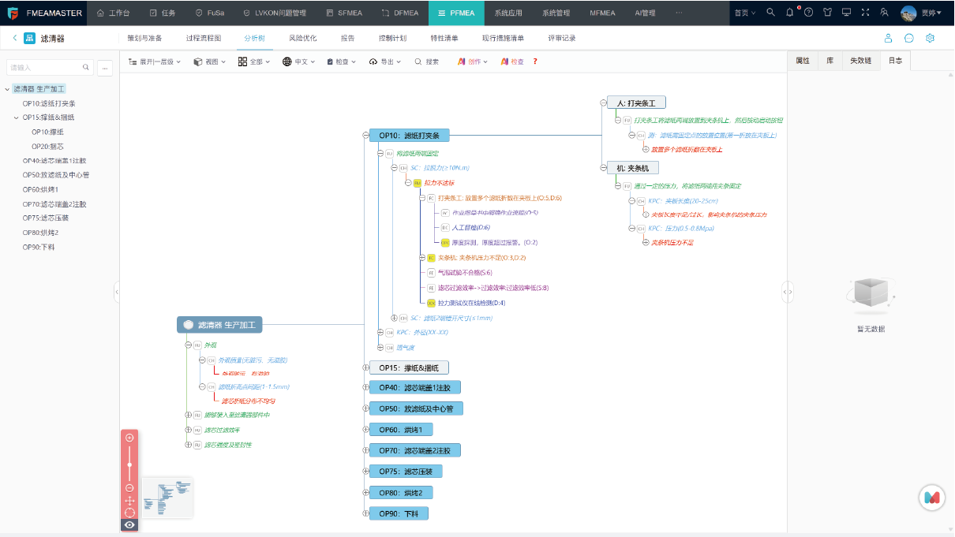Collapse OP15:撑纸&捆纸 in the left tree
This screenshot has width=955, height=537.
tap(17, 117)
